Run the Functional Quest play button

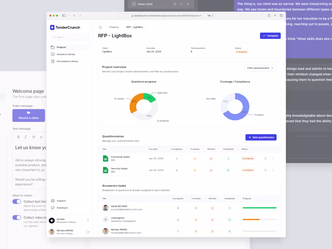[266, 158]
